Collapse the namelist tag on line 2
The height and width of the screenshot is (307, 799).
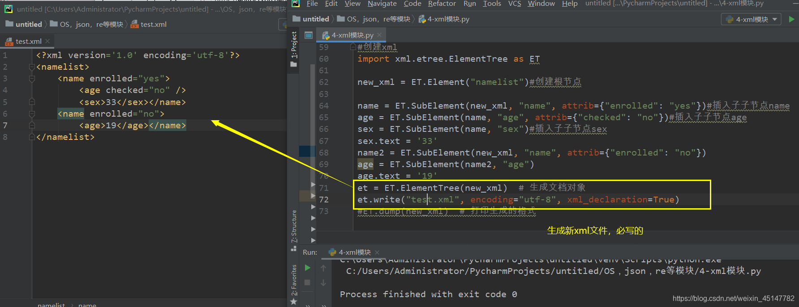pos(32,67)
